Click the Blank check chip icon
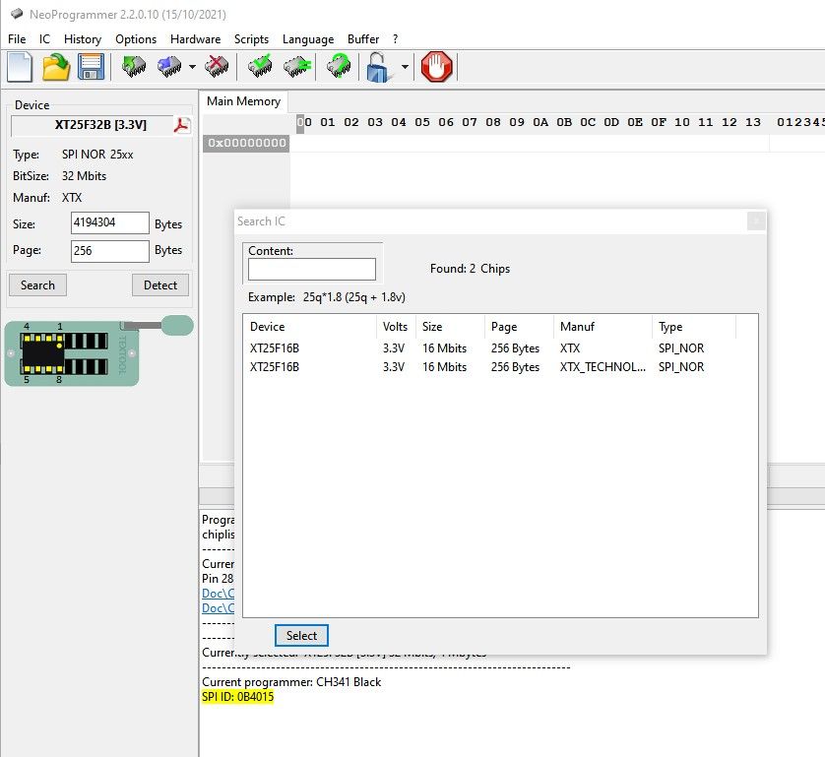825x757 pixels. pyautogui.click(x=296, y=67)
